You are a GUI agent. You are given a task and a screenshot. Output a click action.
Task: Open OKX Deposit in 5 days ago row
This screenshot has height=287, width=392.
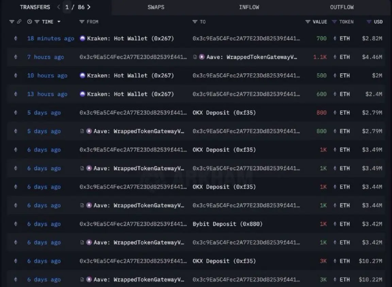[x=224, y=112]
